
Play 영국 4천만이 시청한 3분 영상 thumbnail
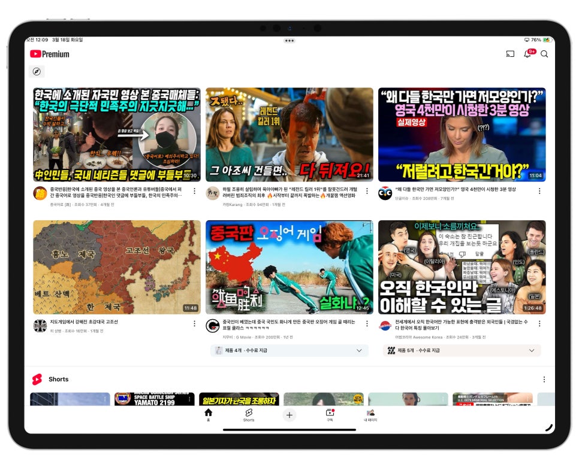click(462, 135)
